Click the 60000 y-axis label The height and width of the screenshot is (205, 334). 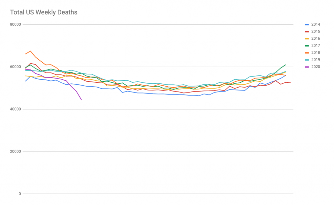[x=15, y=67]
